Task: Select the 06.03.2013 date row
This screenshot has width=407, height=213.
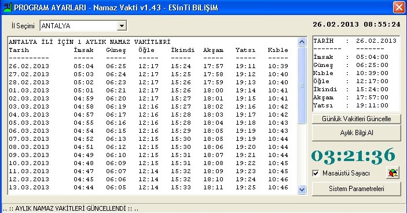Action: [148, 130]
